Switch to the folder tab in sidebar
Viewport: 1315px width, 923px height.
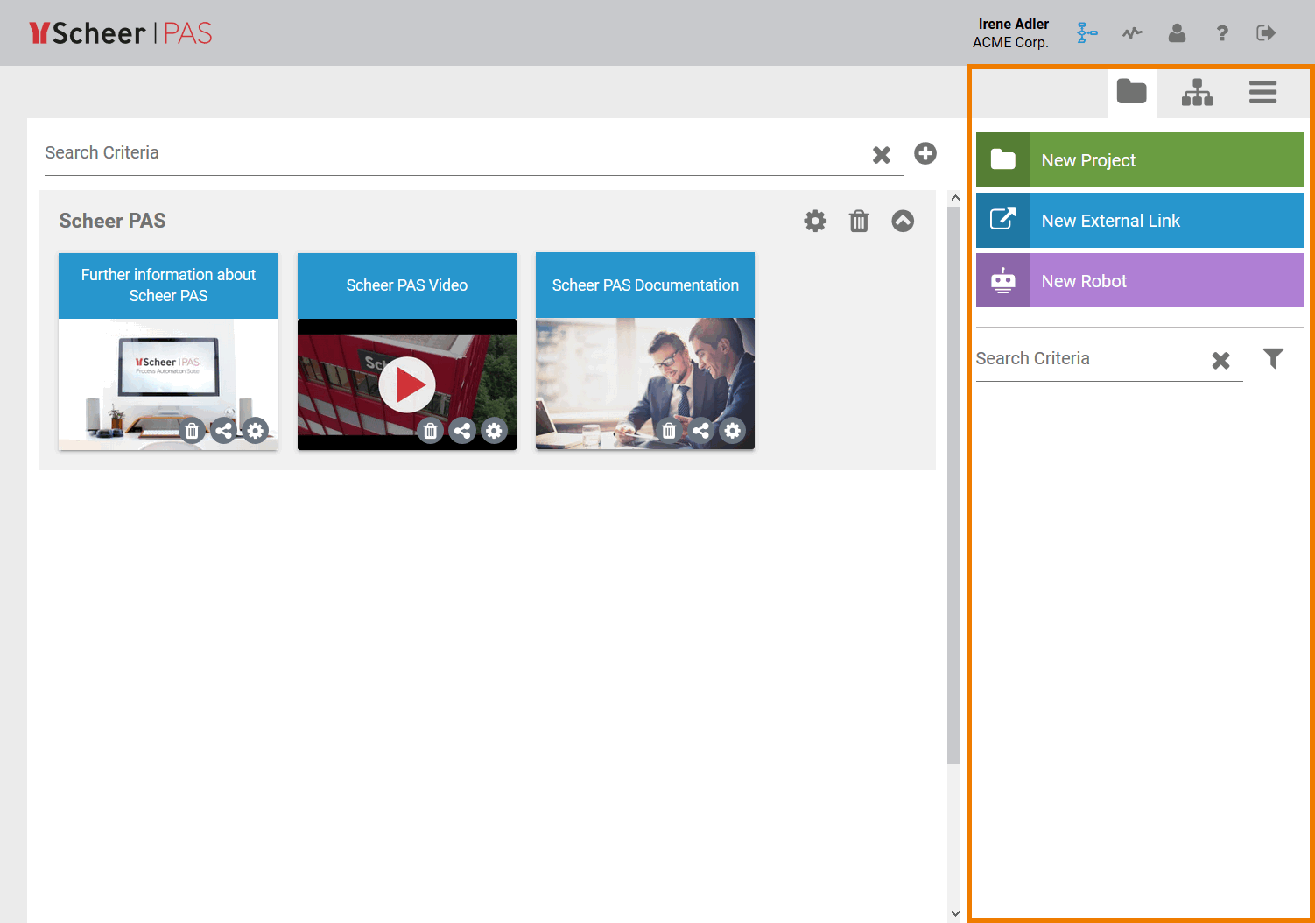1131,92
